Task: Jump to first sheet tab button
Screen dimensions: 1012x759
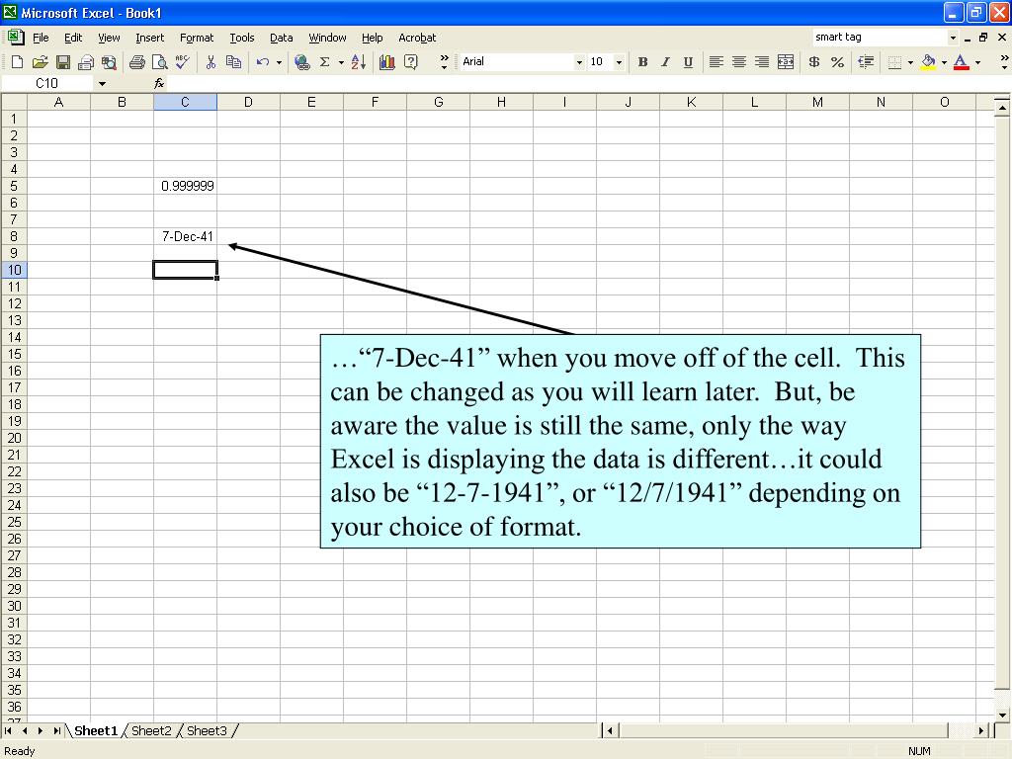Action: click(x=8, y=730)
